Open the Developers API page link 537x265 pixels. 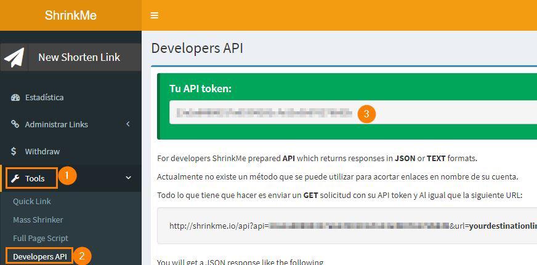point(40,256)
